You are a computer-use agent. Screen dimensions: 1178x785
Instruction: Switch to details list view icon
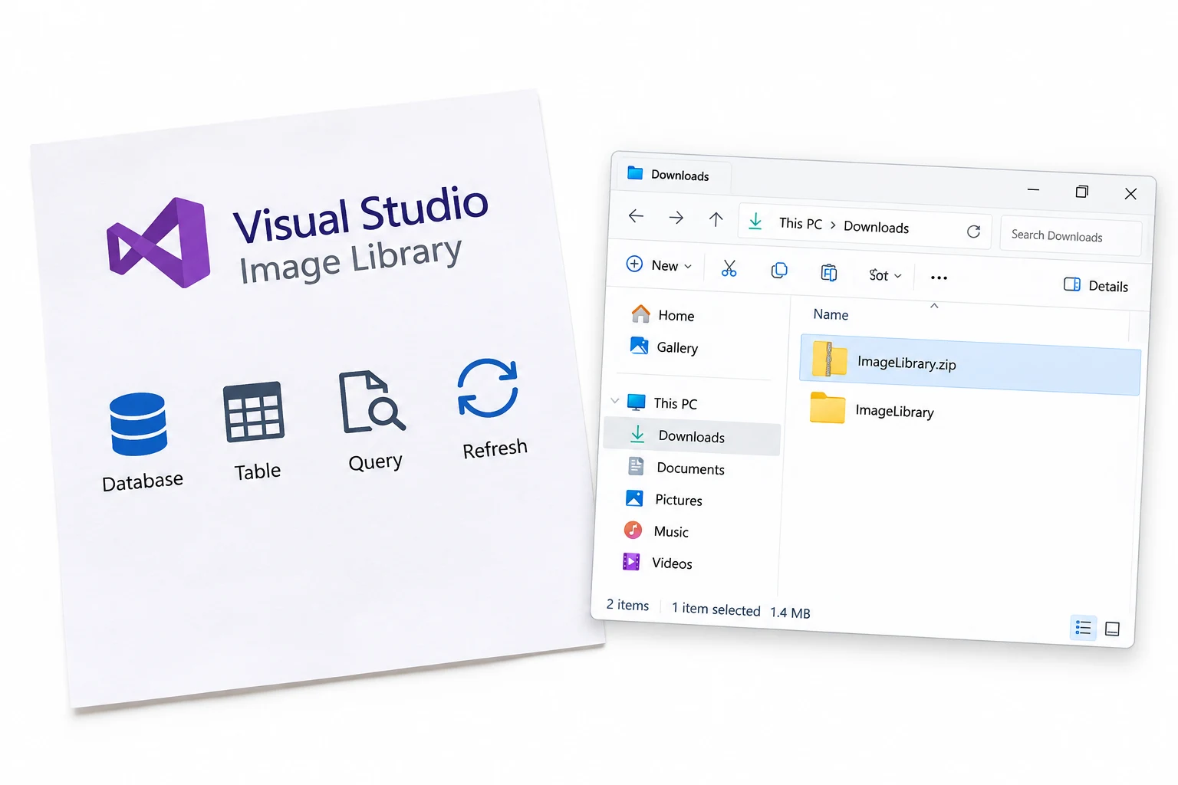(1083, 628)
